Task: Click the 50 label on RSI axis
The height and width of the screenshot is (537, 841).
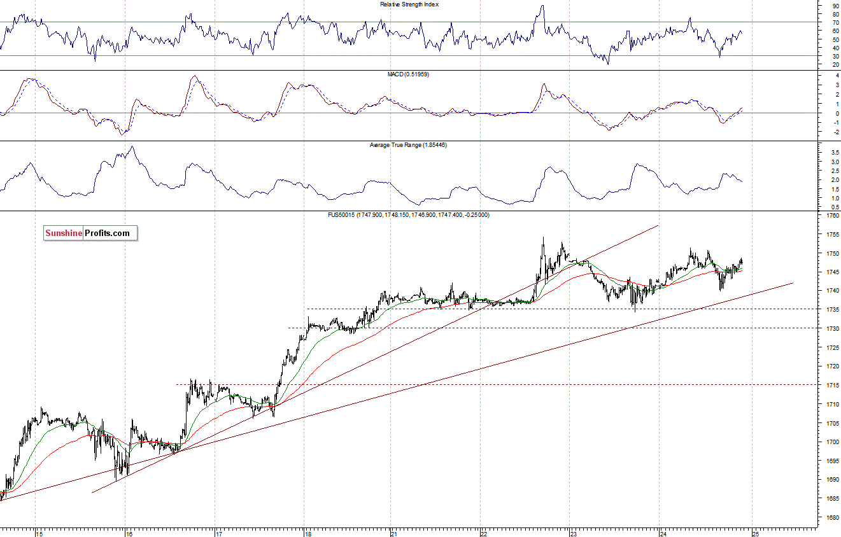Action: (x=835, y=39)
